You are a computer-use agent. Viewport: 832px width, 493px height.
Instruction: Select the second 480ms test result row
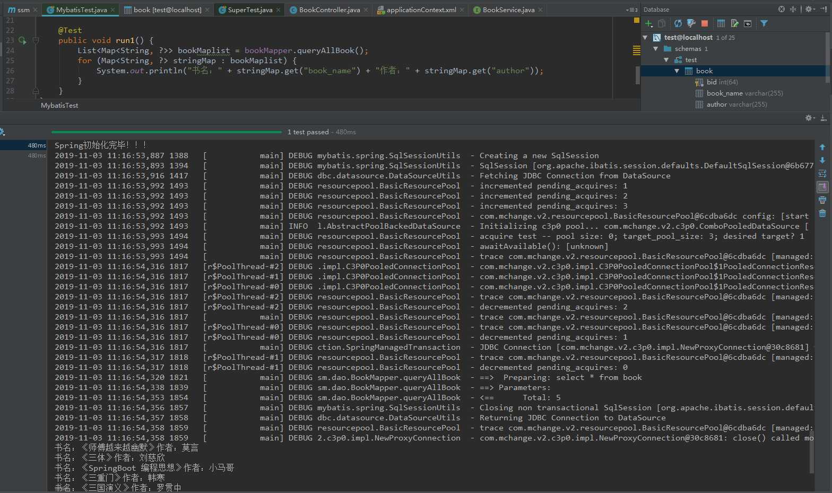23,155
